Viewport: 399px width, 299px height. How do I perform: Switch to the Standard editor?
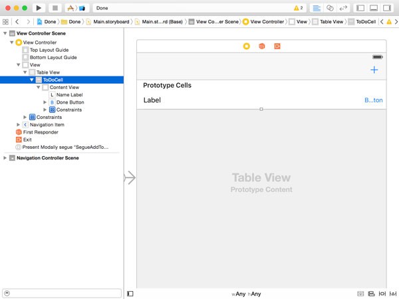317,8
